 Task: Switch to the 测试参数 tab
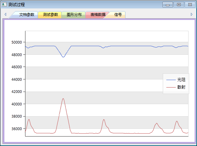[51, 15]
